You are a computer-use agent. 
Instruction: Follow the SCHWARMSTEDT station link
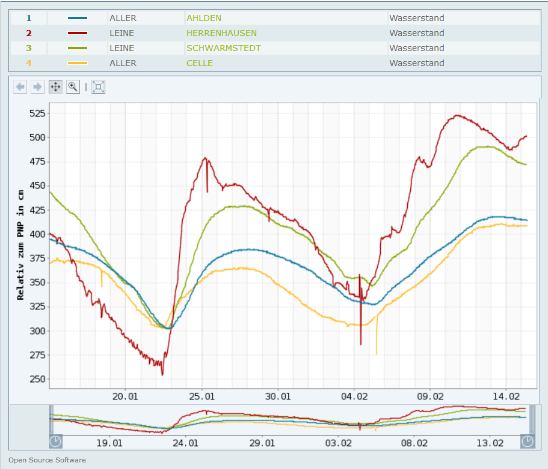[x=223, y=48]
